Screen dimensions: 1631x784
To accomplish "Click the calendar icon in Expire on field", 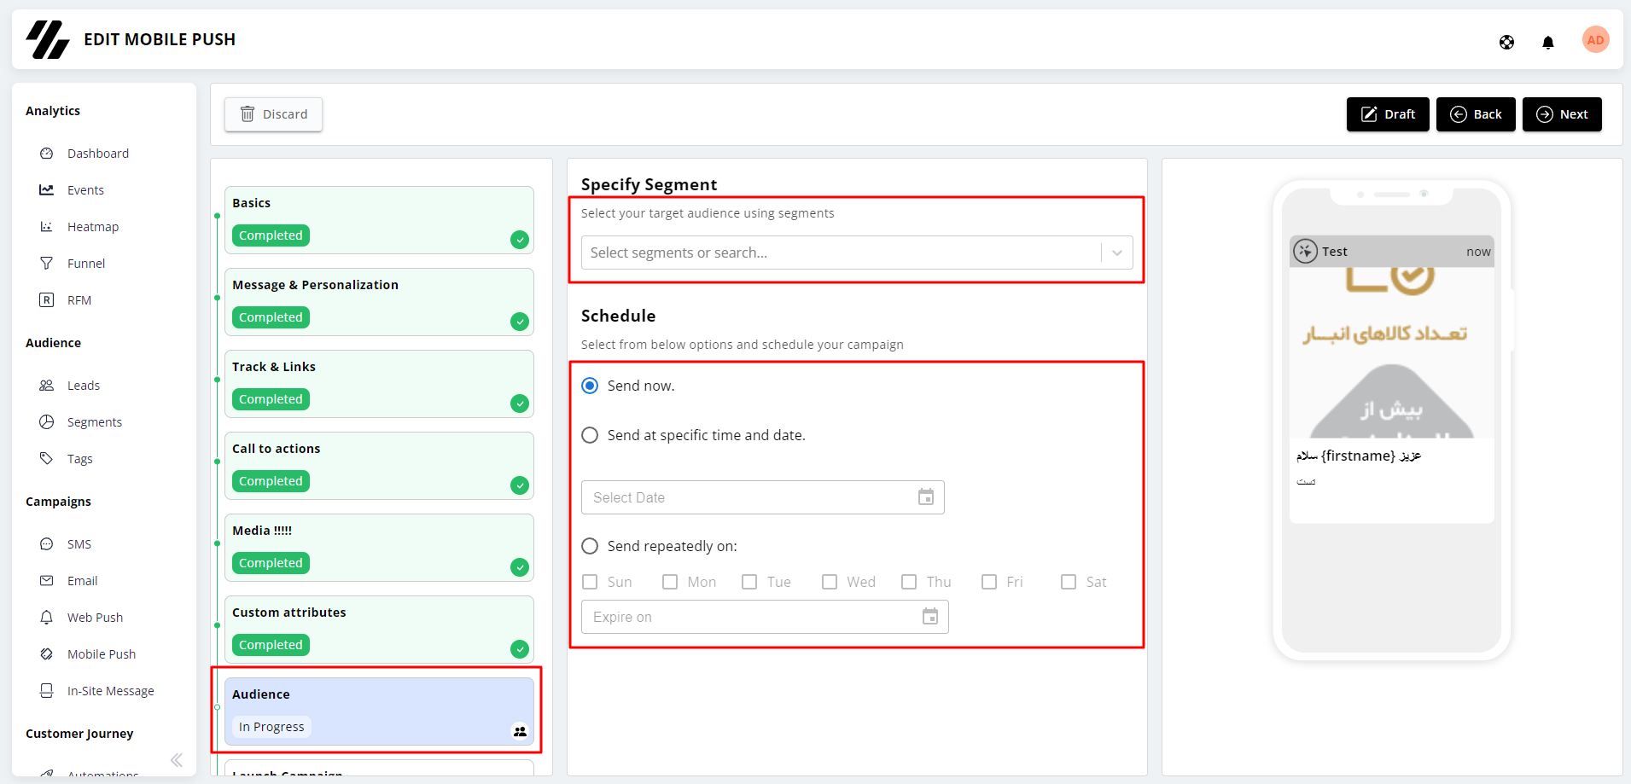I will [x=930, y=617].
